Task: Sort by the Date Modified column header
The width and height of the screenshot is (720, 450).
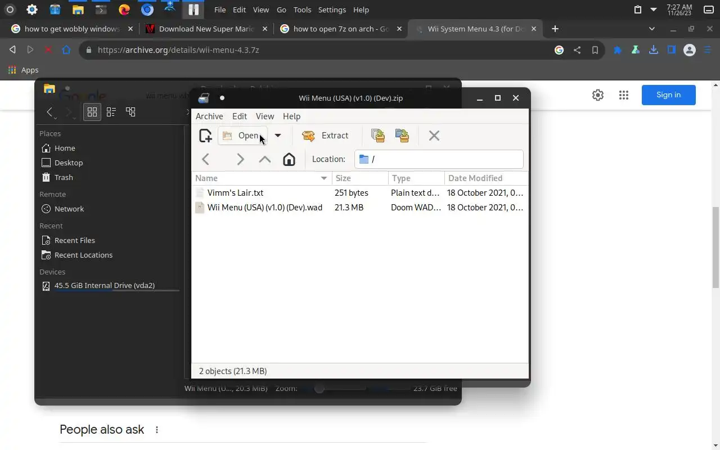Action: [x=486, y=178]
